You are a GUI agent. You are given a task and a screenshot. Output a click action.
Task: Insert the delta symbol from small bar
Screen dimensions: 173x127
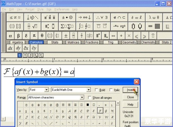point(26,36)
